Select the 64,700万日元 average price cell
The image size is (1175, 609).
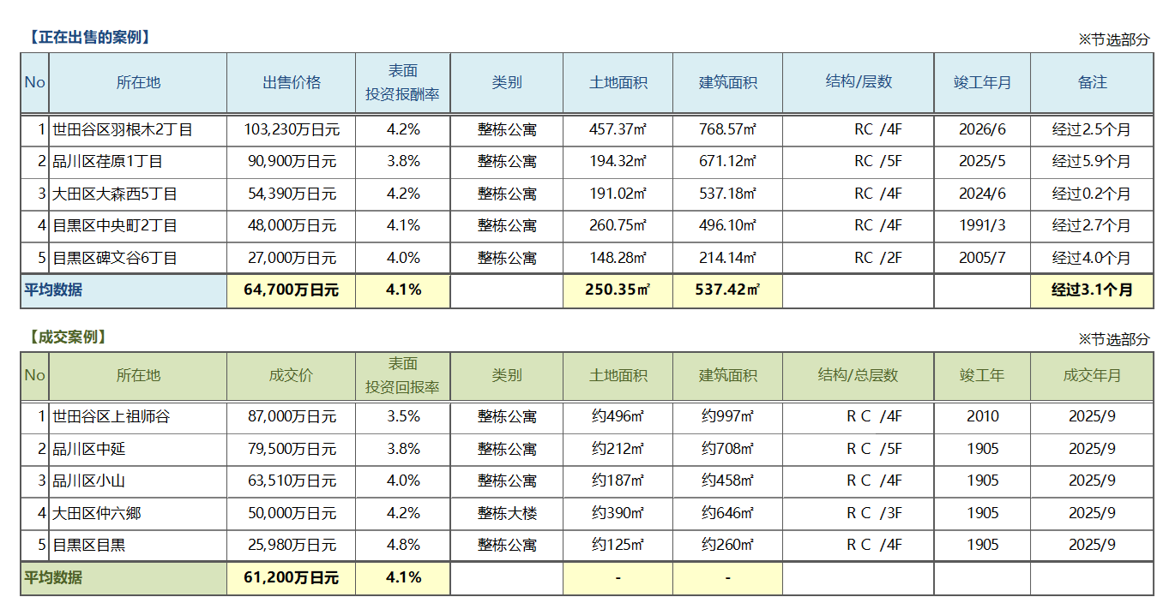point(292,290)
